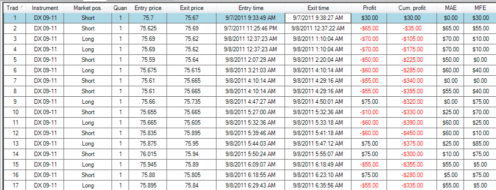The image size is (496, 190).
Task: Click the MAE column header
Action: [x=450, y=8]
